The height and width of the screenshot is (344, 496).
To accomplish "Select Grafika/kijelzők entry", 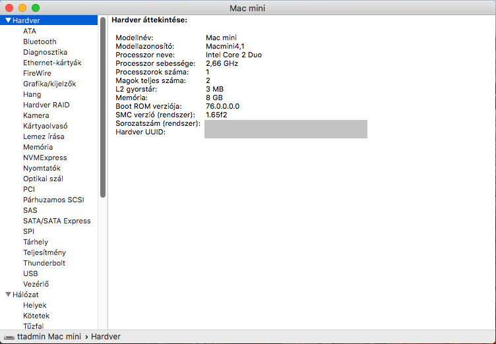I will (49, 84).
